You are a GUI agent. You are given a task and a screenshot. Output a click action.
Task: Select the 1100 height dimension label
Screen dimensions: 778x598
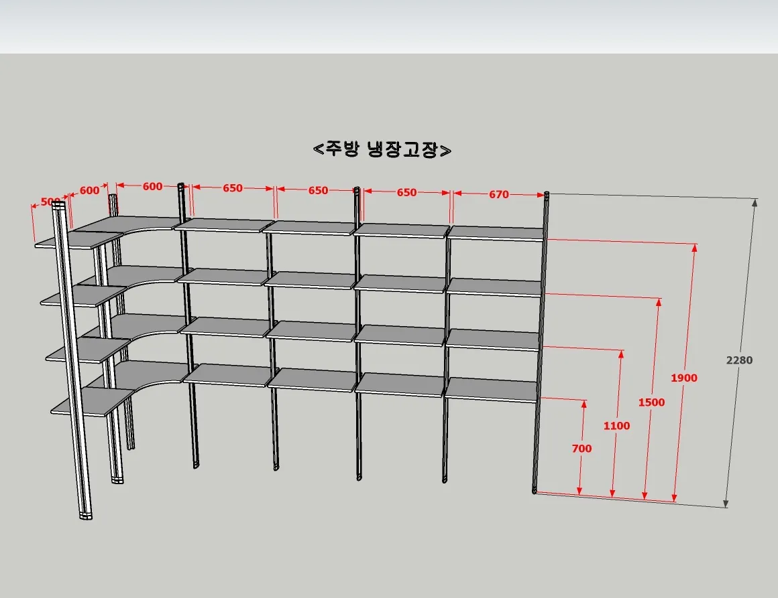(x=617, y=426)
